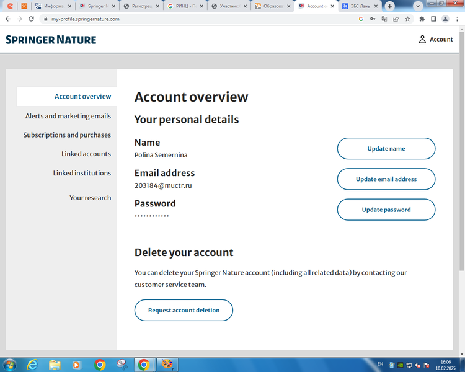Go to Subscriptions and purchases

click(67, 135)
